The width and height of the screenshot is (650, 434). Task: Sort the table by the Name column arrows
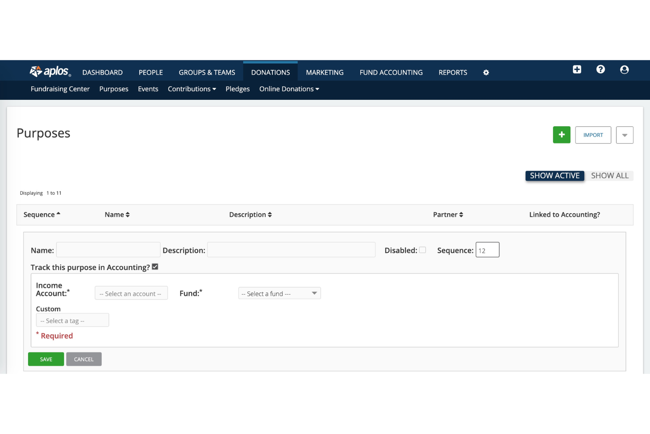coord(127,214)
